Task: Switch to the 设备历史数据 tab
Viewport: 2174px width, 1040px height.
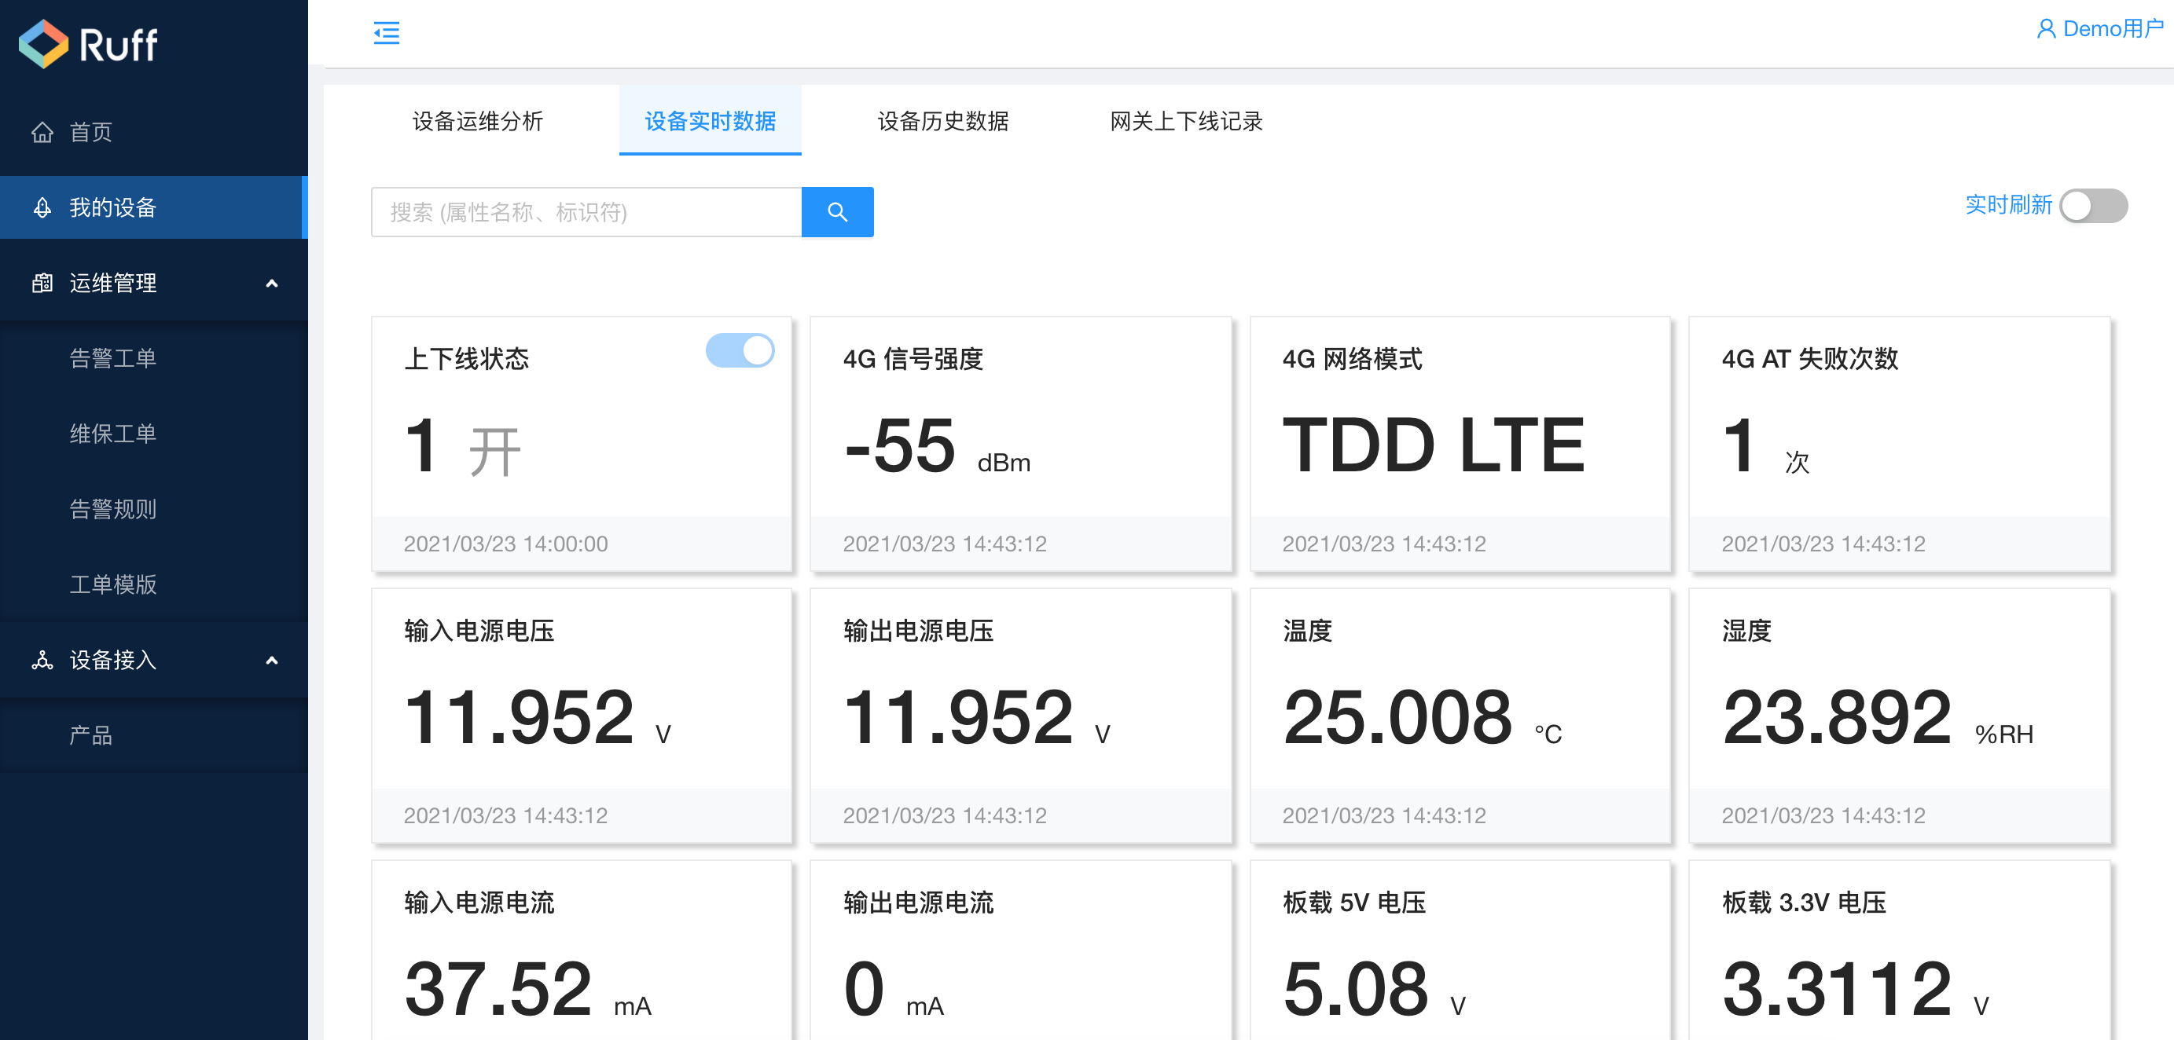Action: [942, 122]
